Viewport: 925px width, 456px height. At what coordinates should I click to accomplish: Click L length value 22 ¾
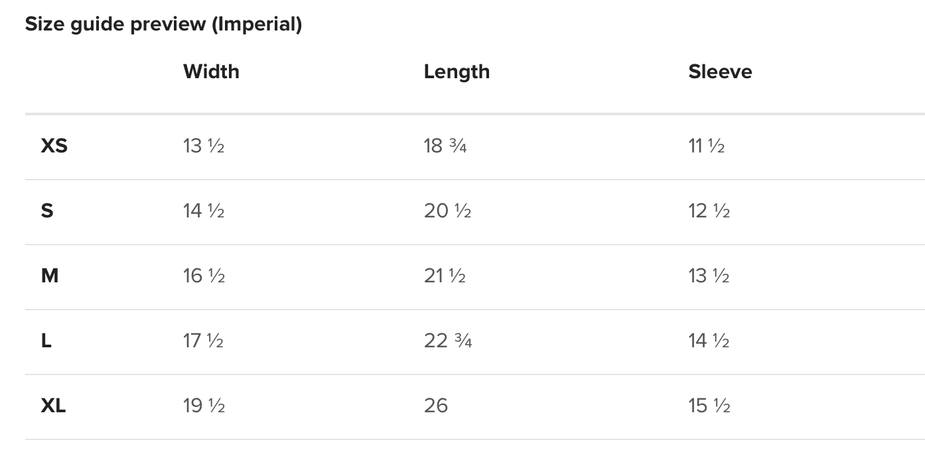point(448,341)
